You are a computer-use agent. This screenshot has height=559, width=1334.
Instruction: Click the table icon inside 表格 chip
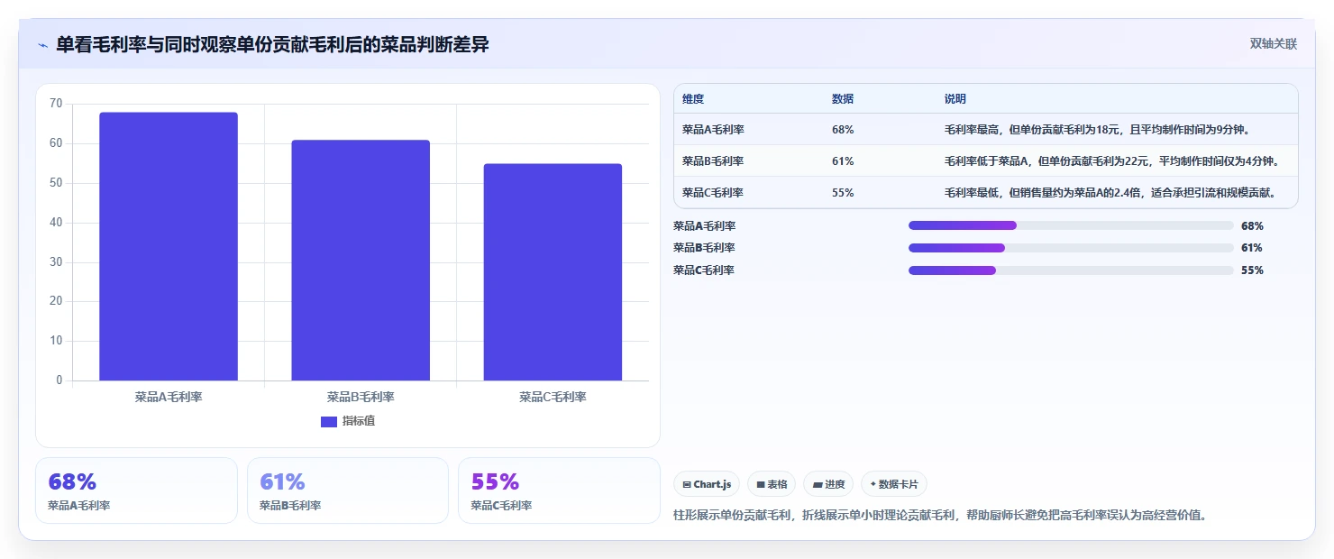point(761,485)
